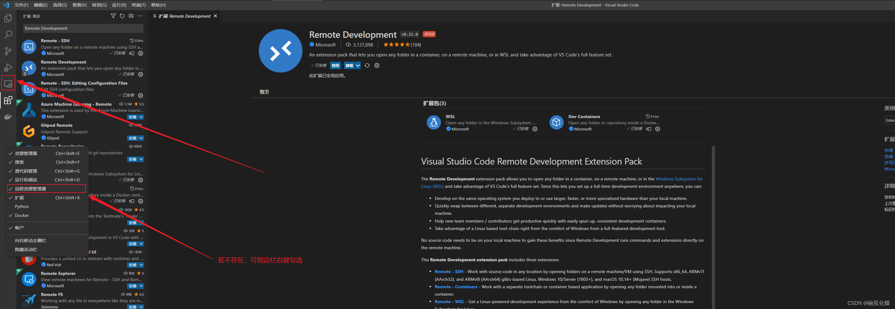
Task: Open the 选择(S) menu
Action: 60,5
